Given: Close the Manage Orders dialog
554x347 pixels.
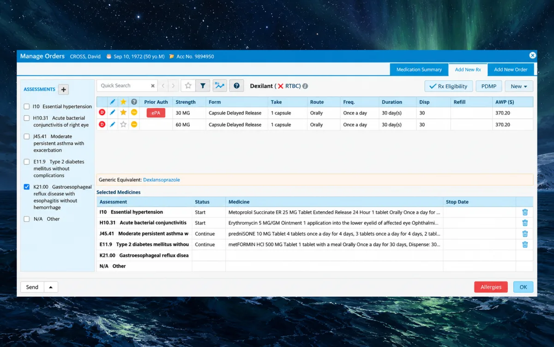Looking at the screenshot, I should point(533,55).
